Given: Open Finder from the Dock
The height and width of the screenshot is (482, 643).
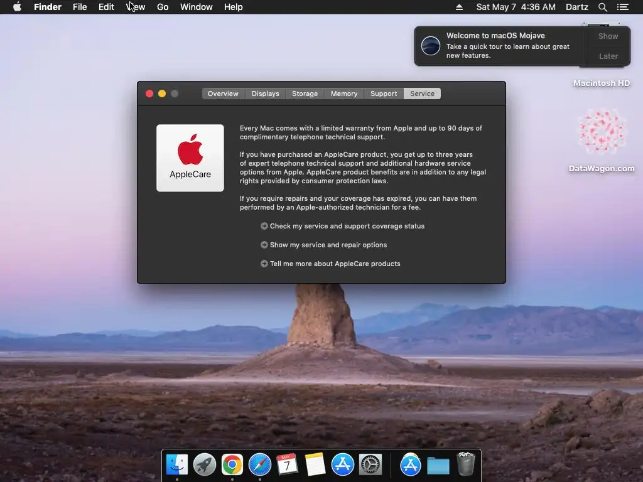Looking at the screenshot, I should click(176, 465).
